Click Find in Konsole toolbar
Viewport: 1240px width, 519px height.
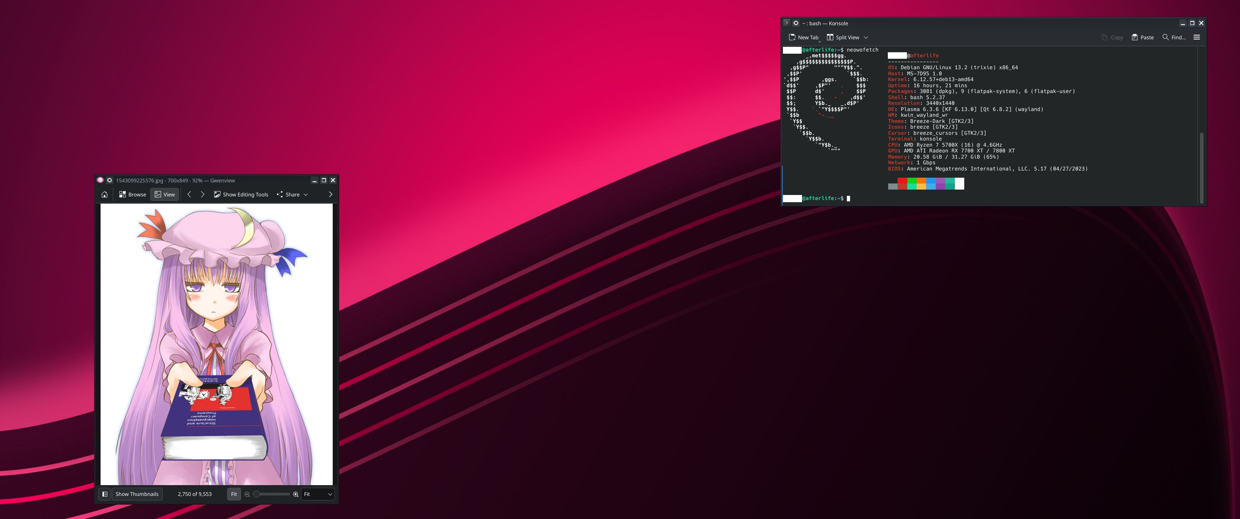(x=1174, y=37)
